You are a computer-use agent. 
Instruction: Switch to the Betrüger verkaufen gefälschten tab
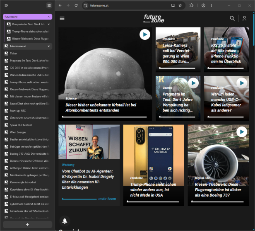tap(27, 147)
